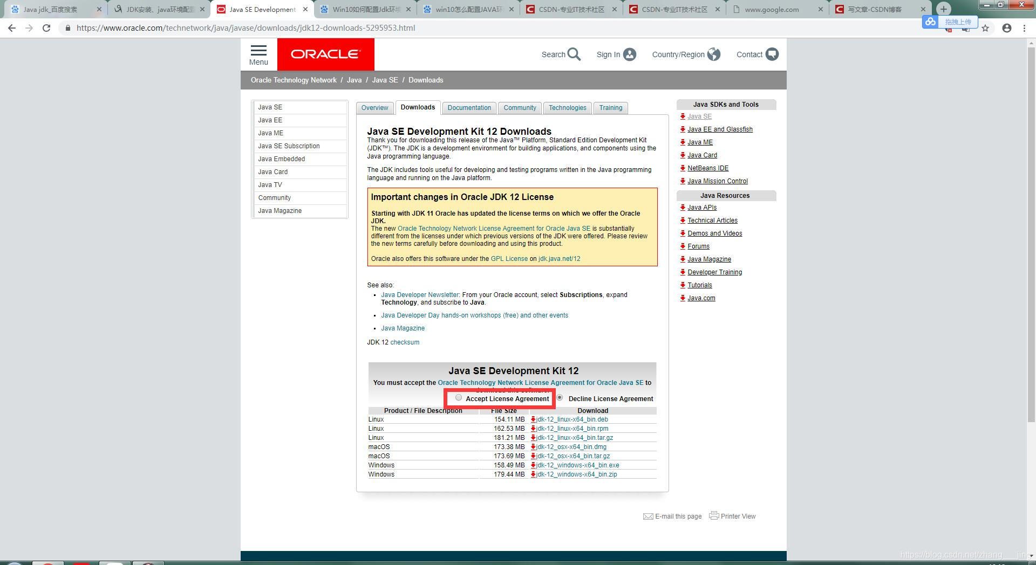The width and height of the screenshot is (1036, 565).
Task: Download jdk-12_windows-x64_bin.zip
Action: tap(576, 474)
